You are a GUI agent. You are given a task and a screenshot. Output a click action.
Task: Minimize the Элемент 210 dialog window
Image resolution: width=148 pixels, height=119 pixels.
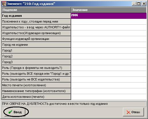[x=134, y=4]
